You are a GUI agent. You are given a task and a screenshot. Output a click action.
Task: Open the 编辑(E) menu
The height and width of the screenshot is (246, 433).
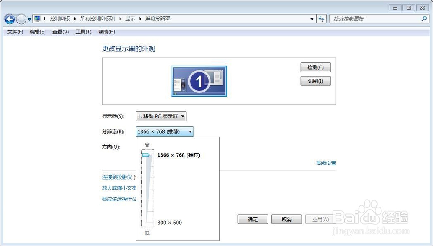[x=38, y=32]
